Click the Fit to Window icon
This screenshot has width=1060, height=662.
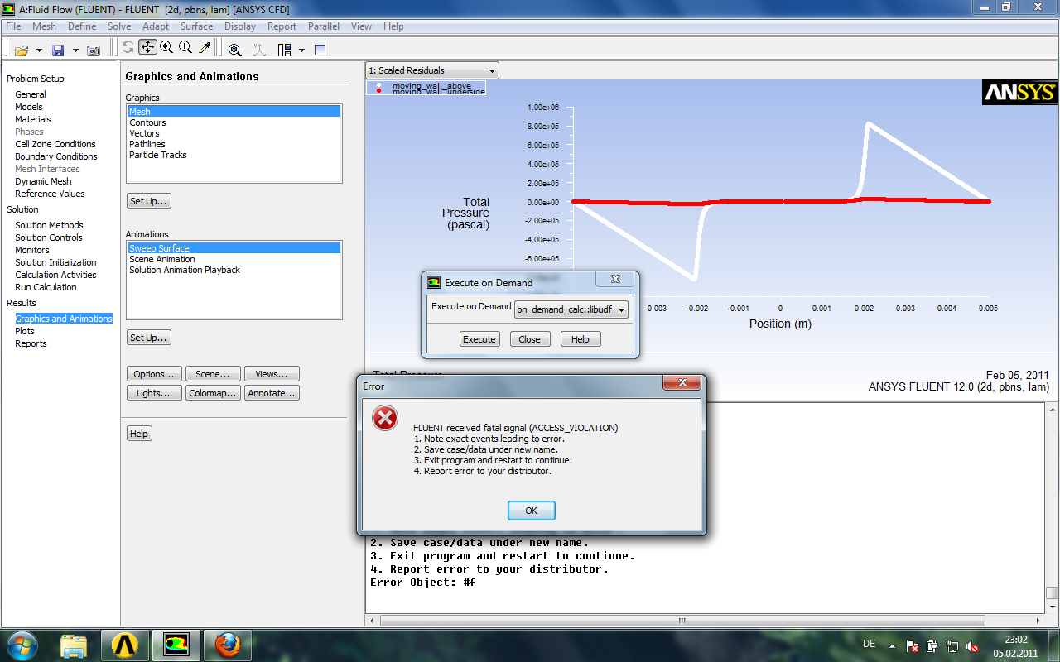235,50
